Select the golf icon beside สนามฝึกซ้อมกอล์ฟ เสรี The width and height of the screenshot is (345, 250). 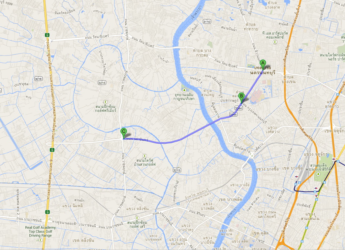137,218
